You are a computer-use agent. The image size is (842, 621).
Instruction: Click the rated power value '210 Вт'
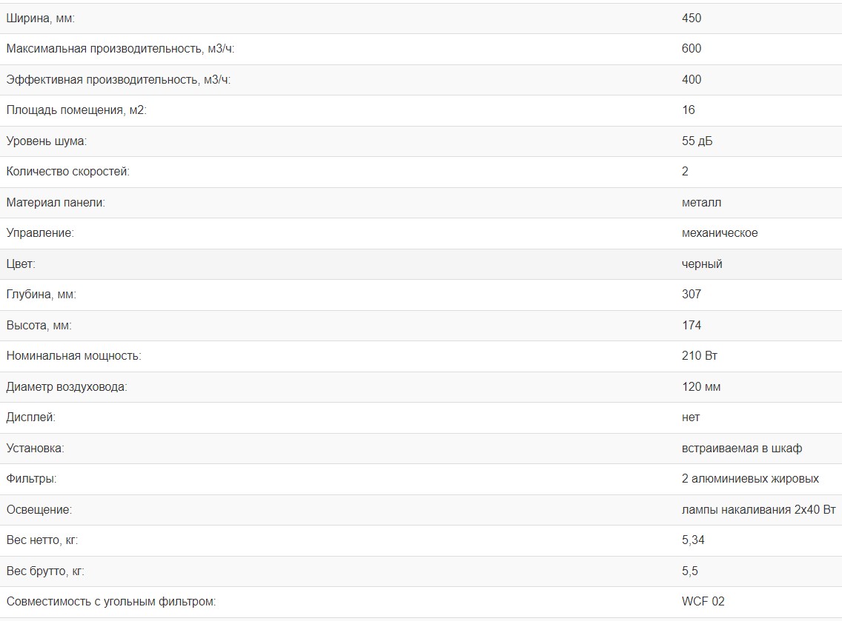point(699,356)
